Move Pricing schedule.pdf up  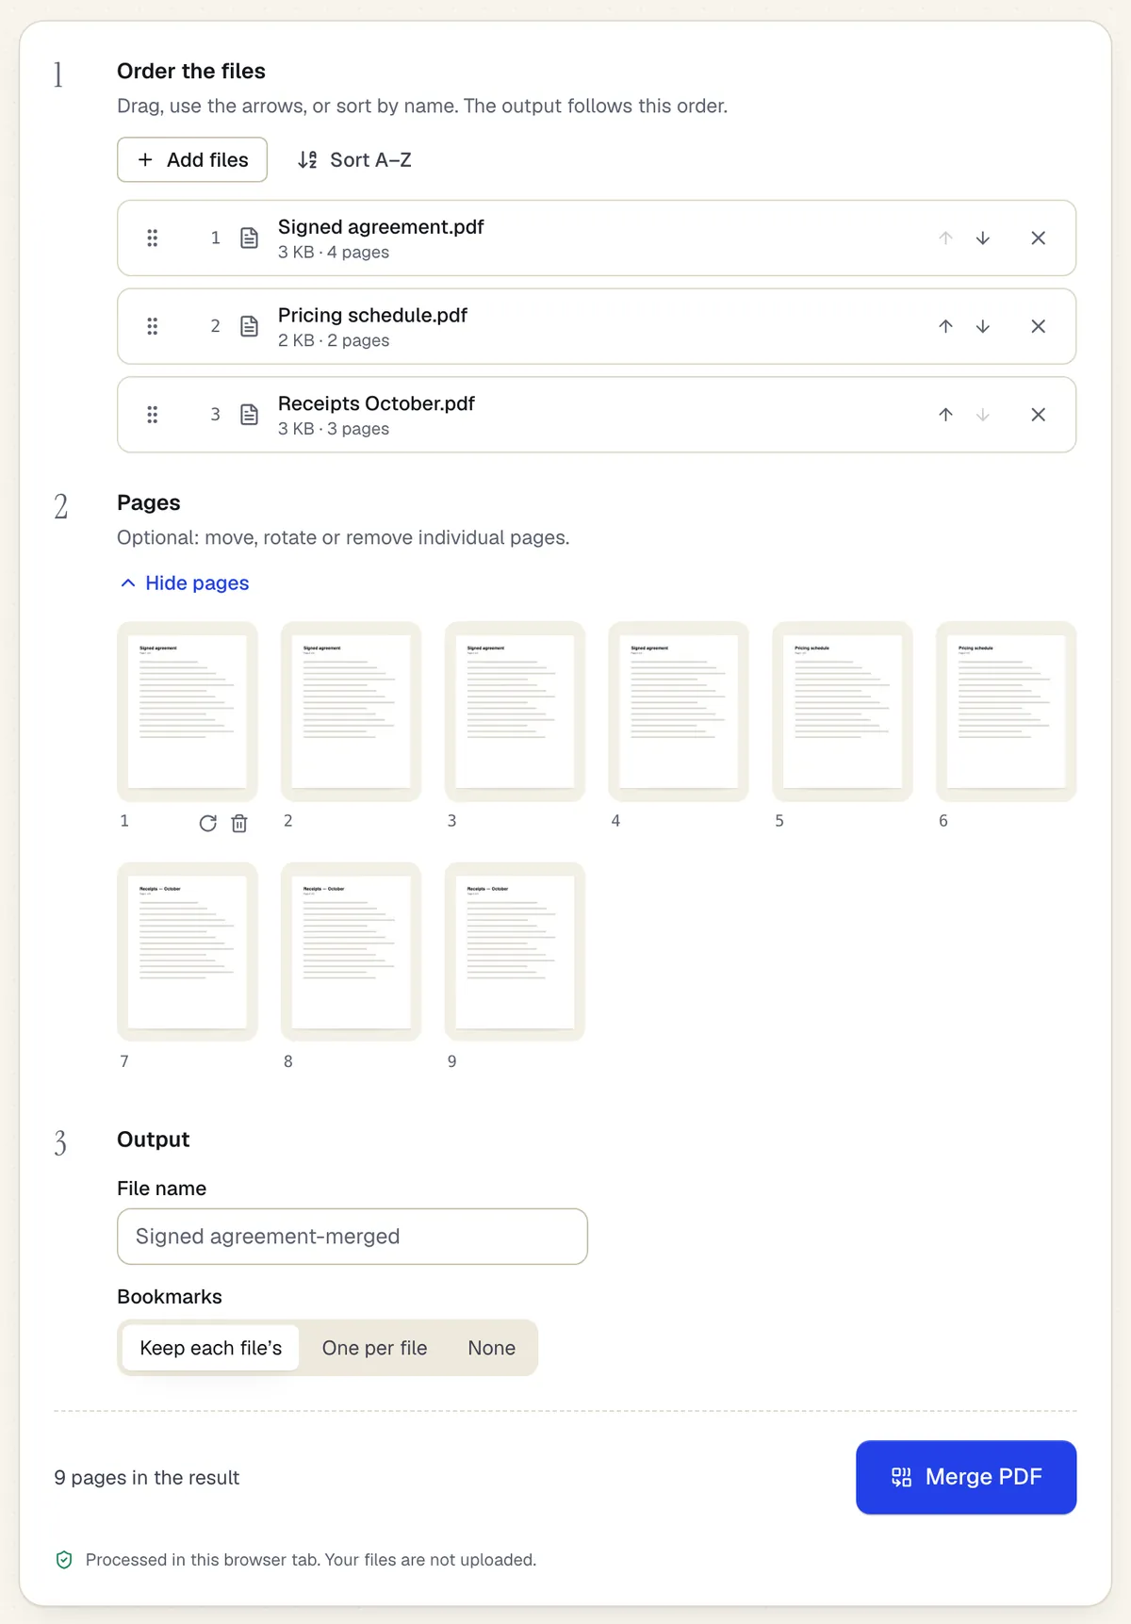point(945,326)
